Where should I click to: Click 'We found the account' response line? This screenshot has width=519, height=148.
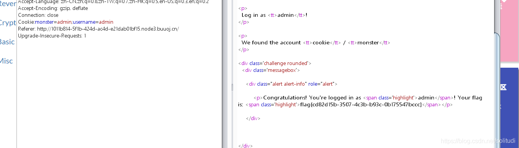[316, 42]
